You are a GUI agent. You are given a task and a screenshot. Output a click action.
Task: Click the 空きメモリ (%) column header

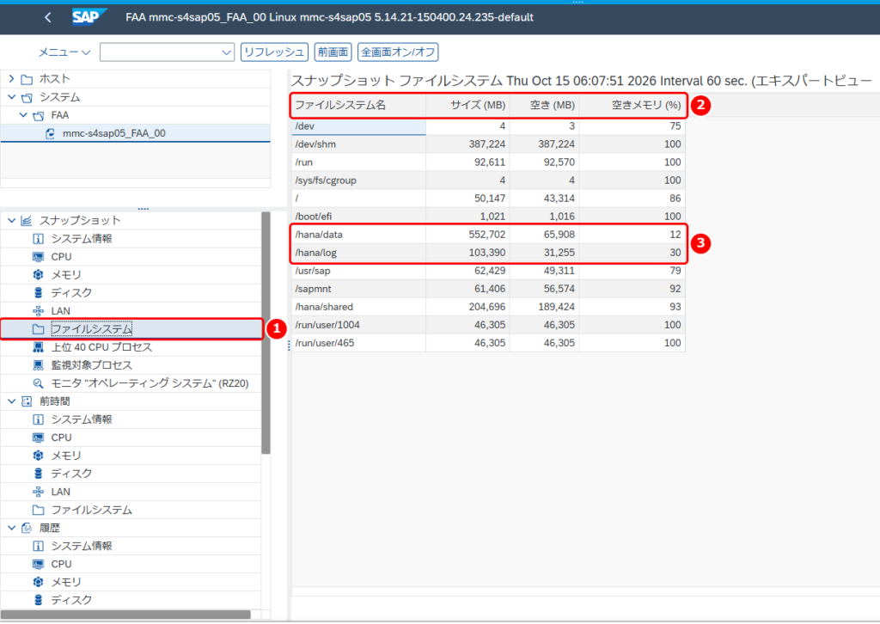(632, 105)
